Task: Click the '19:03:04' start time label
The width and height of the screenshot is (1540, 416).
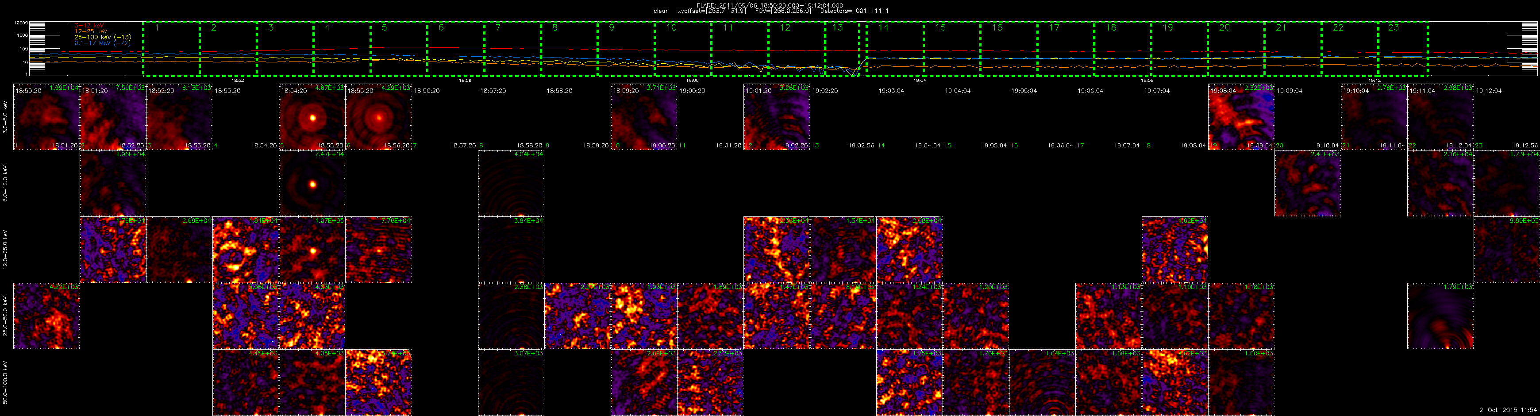Action: pos(891,91)
